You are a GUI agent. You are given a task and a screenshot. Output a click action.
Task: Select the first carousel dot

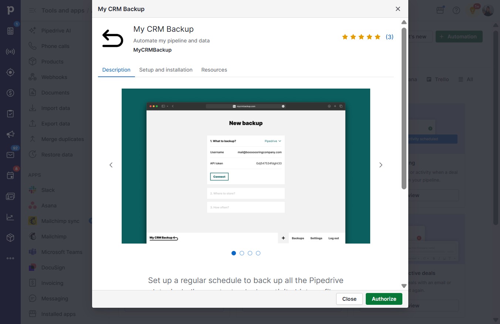(234, 253)
